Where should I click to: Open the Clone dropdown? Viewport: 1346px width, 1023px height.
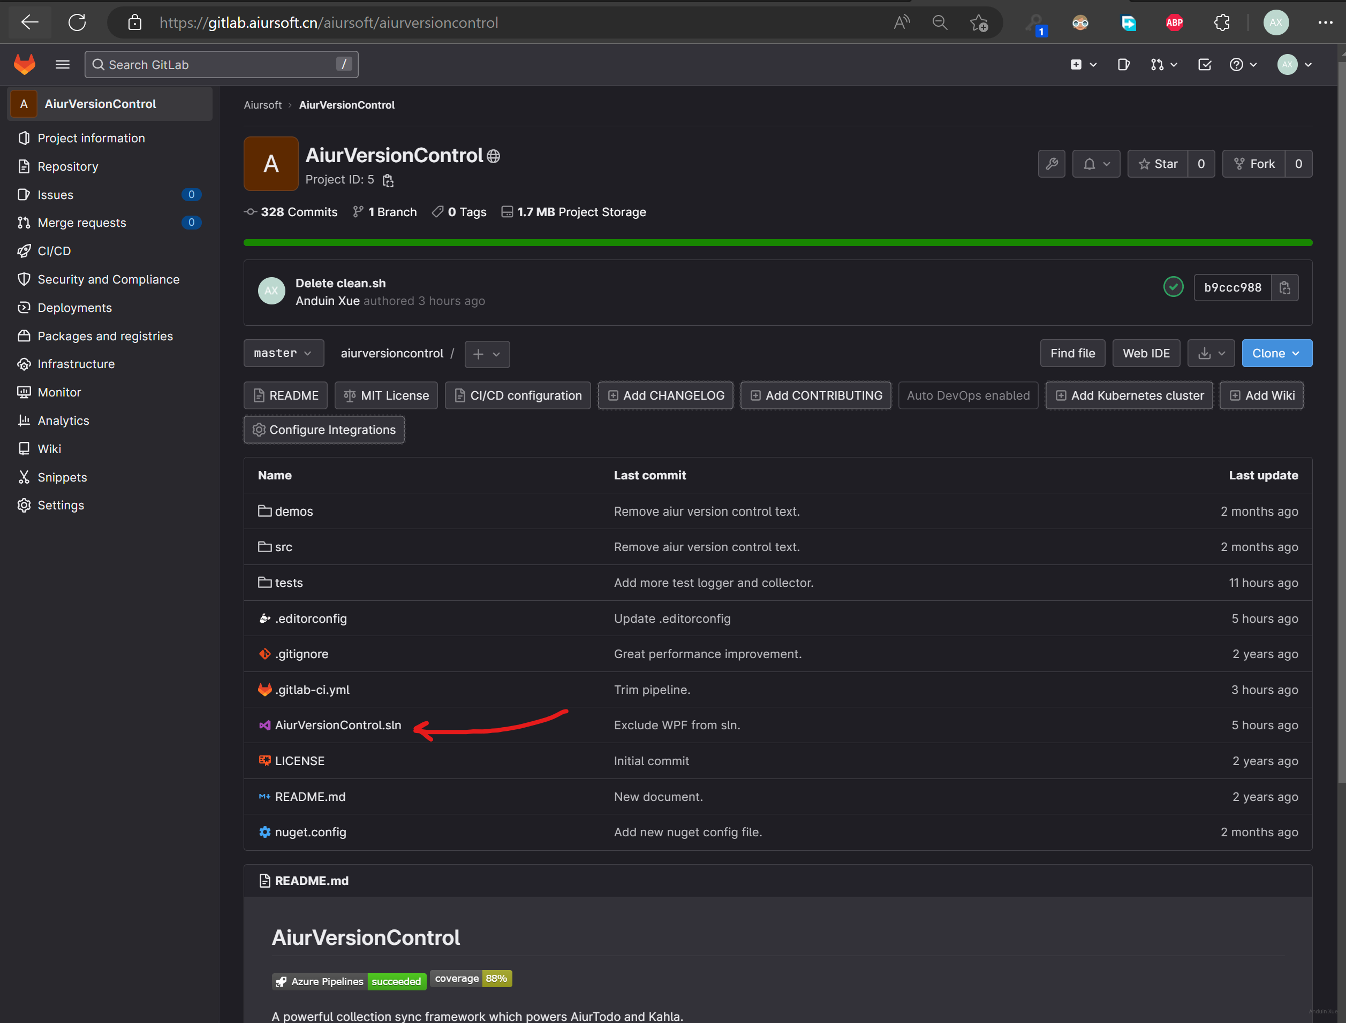point(1276,353)
